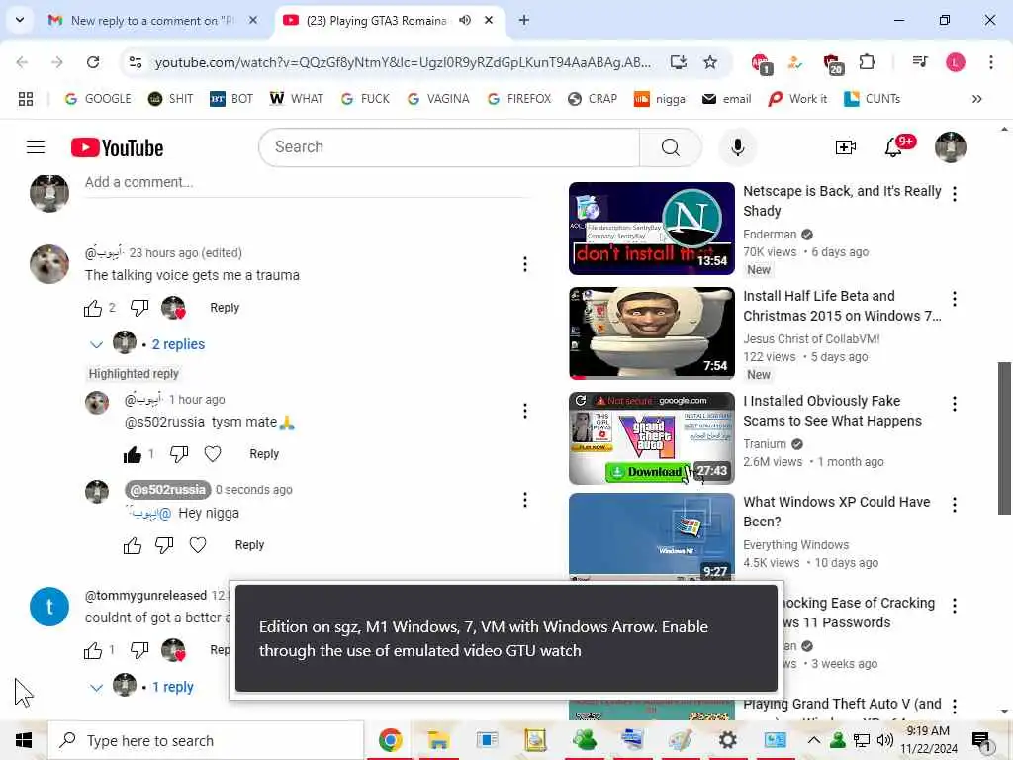Open the GOOGLE bookmark
The image size is (1013, 760).
point(98,99)
